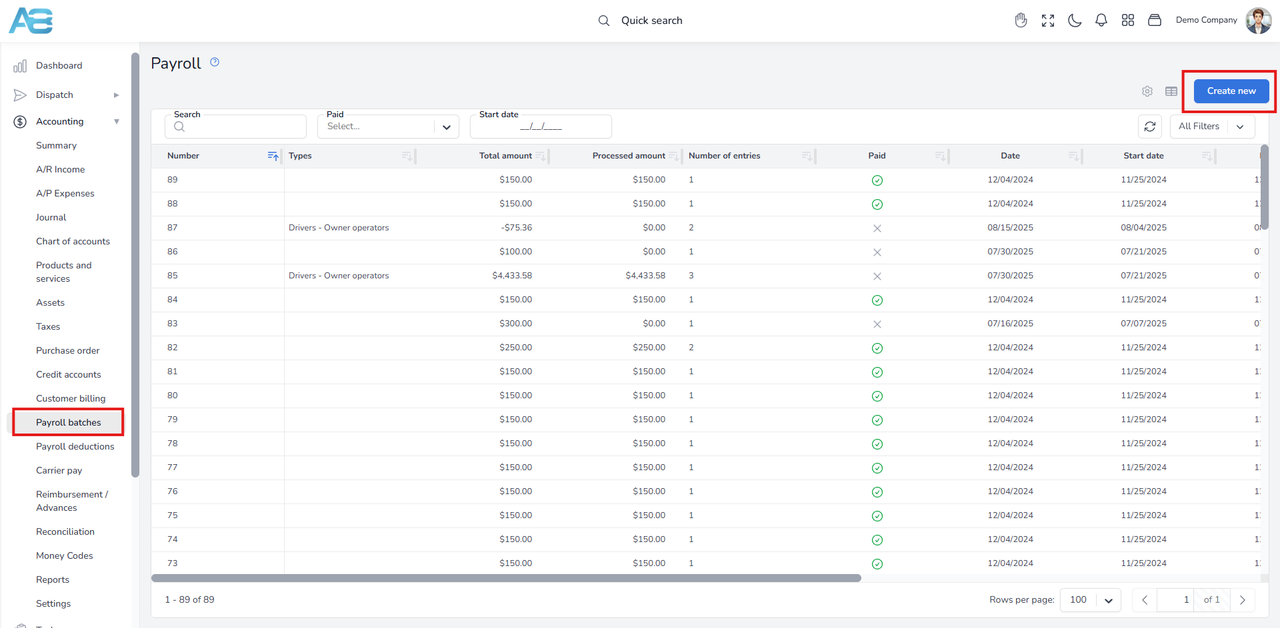This screenshot has height=628, width=1280.
Task: Click unpaid X mark for batch 87
Action: (x=877, y=228)
